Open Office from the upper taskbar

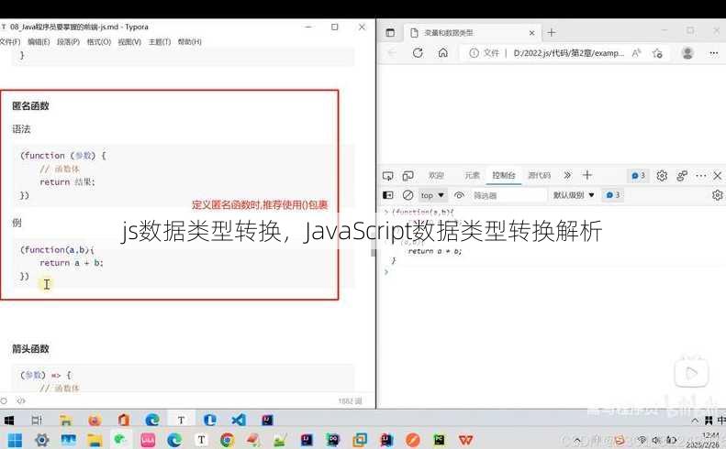[123, 420]
